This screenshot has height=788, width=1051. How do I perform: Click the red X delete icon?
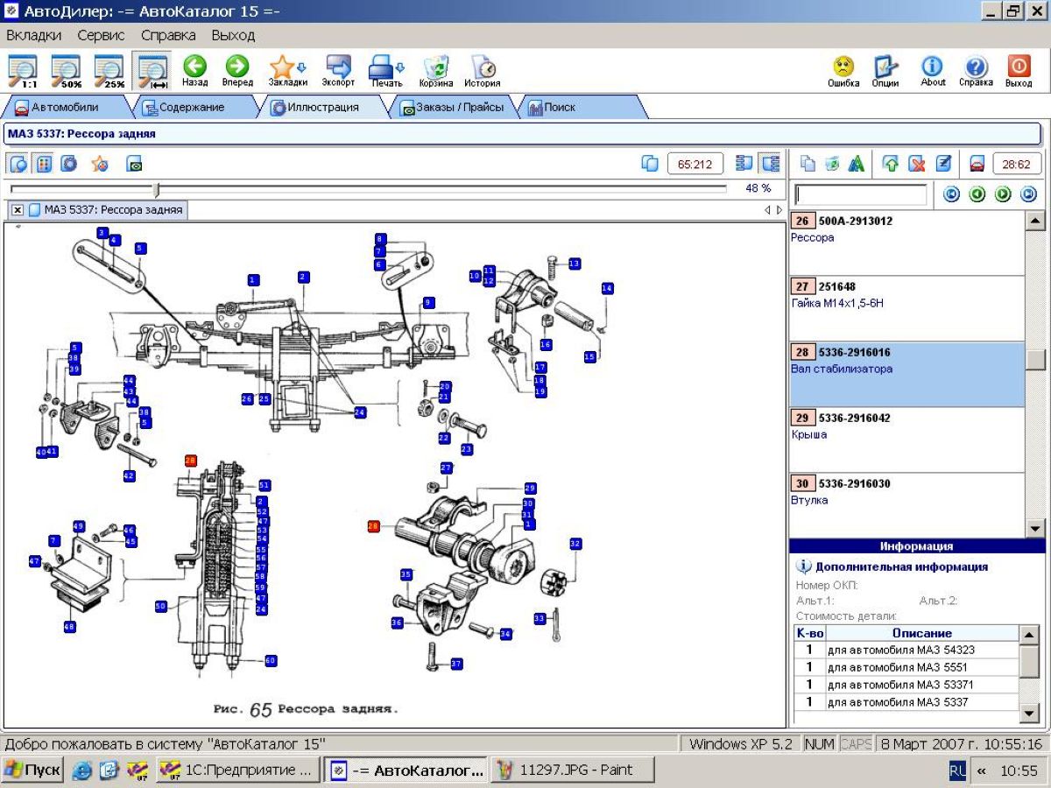point(916,164)
